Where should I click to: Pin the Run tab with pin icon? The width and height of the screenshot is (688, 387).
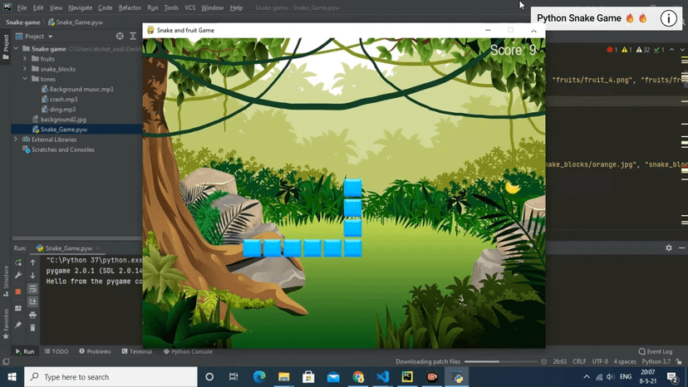click(x=18, y=326)
